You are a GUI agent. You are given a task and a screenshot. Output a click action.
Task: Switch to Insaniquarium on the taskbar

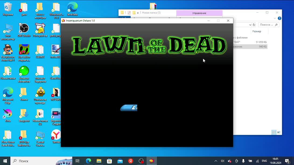tap(152, 161)
